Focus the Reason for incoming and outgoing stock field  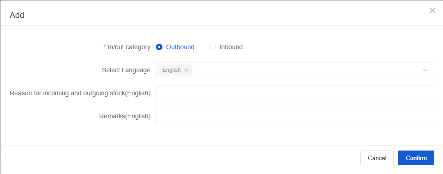pos(295,93)
